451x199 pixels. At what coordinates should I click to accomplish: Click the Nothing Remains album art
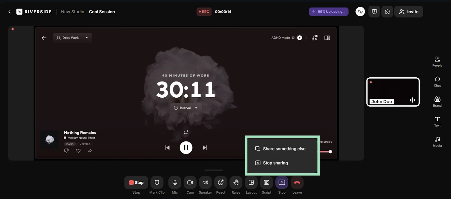pos(50,139)
